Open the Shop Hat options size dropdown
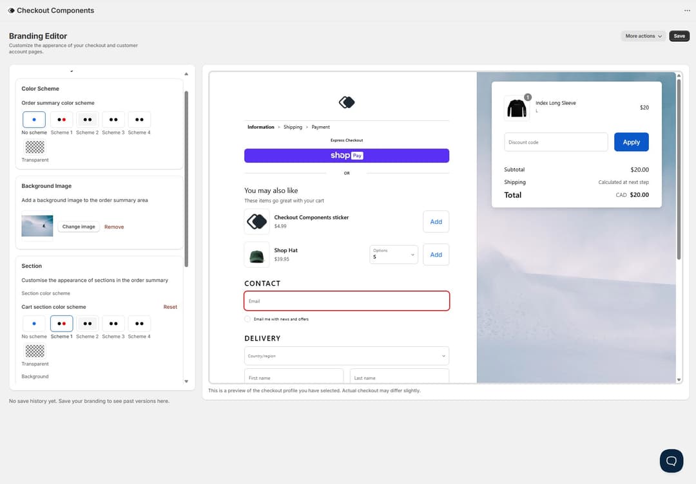The image size is (696, 484). [393, 254]
